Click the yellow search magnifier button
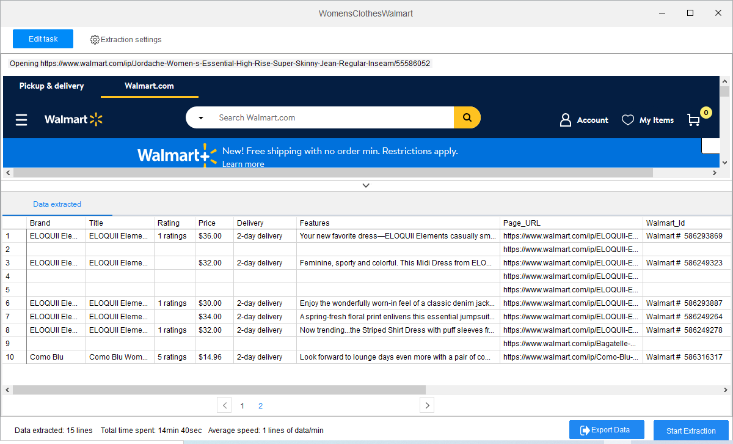 point(467,117)
